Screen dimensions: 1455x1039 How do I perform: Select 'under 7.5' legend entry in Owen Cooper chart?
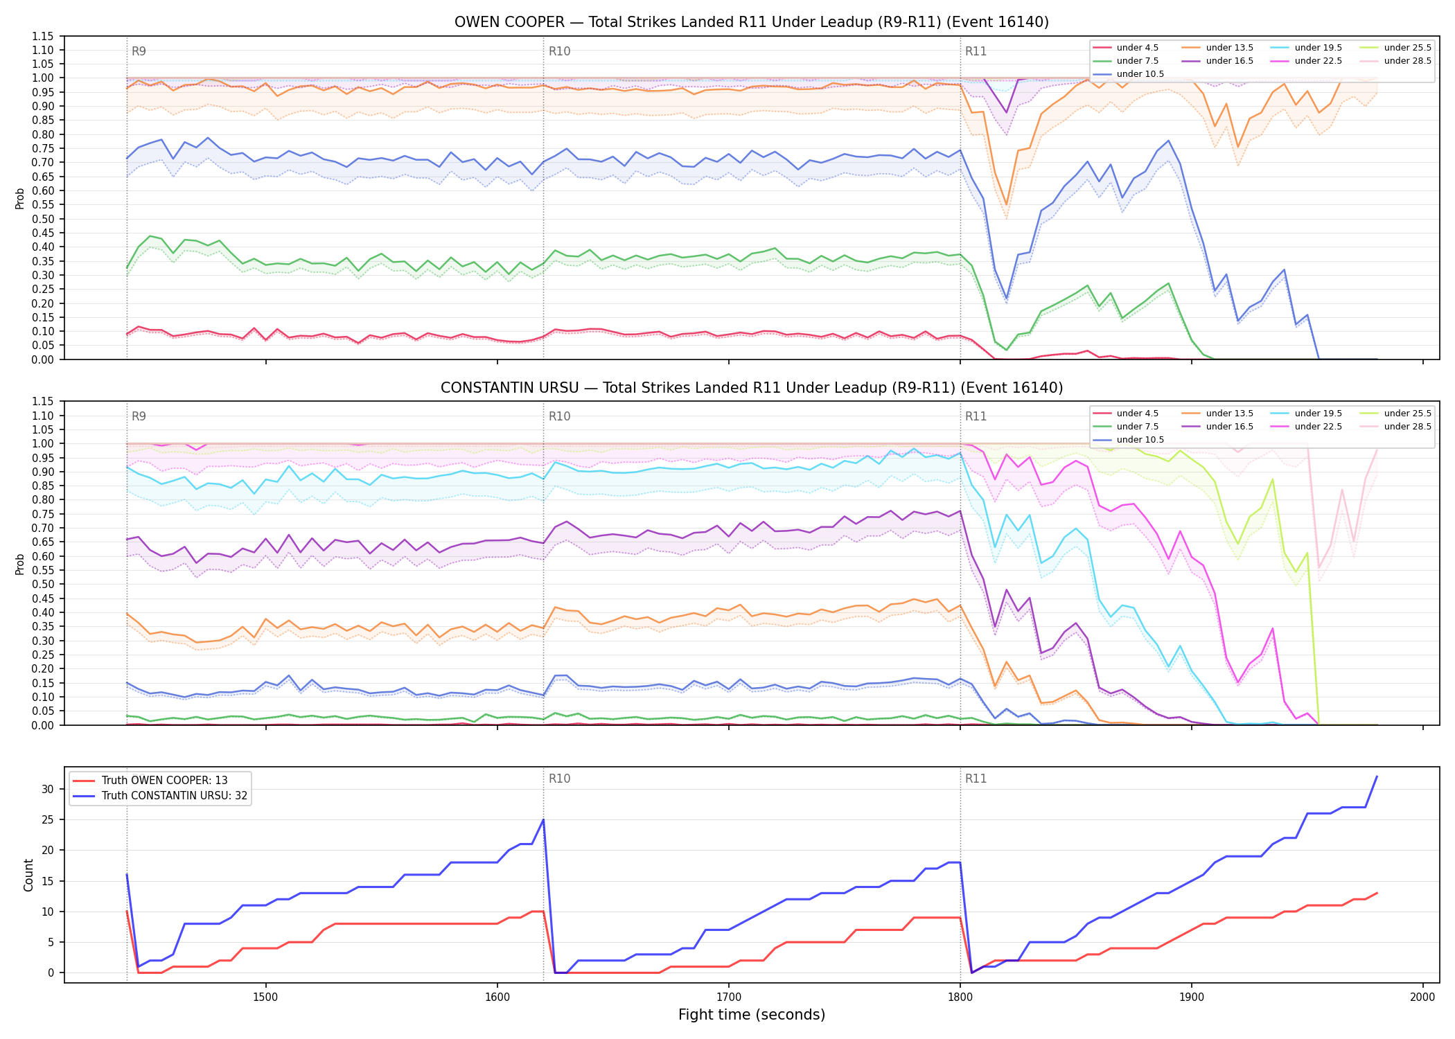coord(1125,61)
